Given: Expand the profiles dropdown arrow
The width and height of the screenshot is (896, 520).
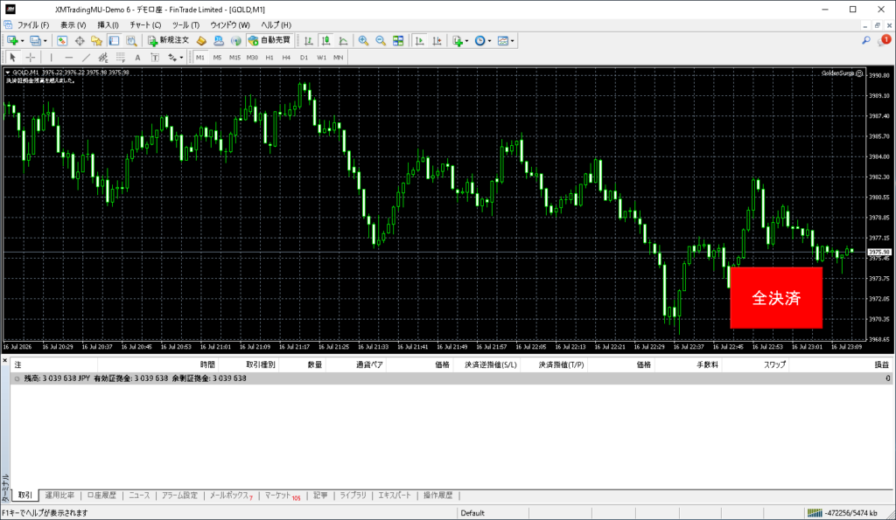Looking at the screenshot, I should click(45, 41).
